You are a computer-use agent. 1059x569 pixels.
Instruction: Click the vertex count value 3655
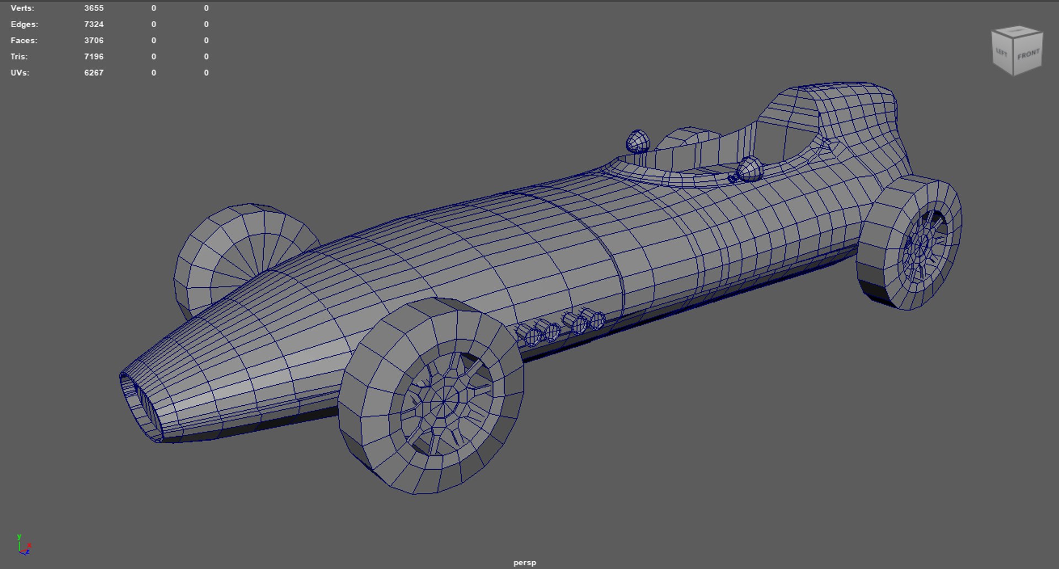point(94,8)
